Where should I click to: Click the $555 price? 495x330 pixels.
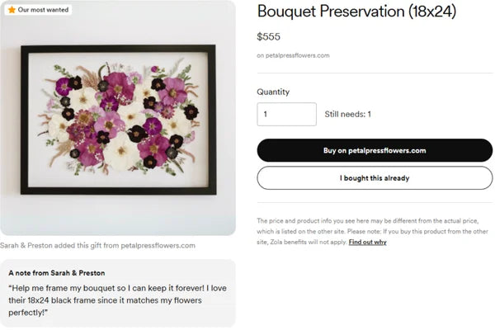pos(268,36)
